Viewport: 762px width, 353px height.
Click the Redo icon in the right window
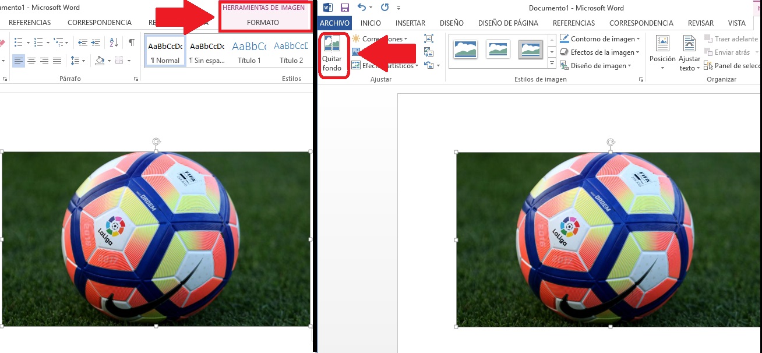tap(384, 8)
